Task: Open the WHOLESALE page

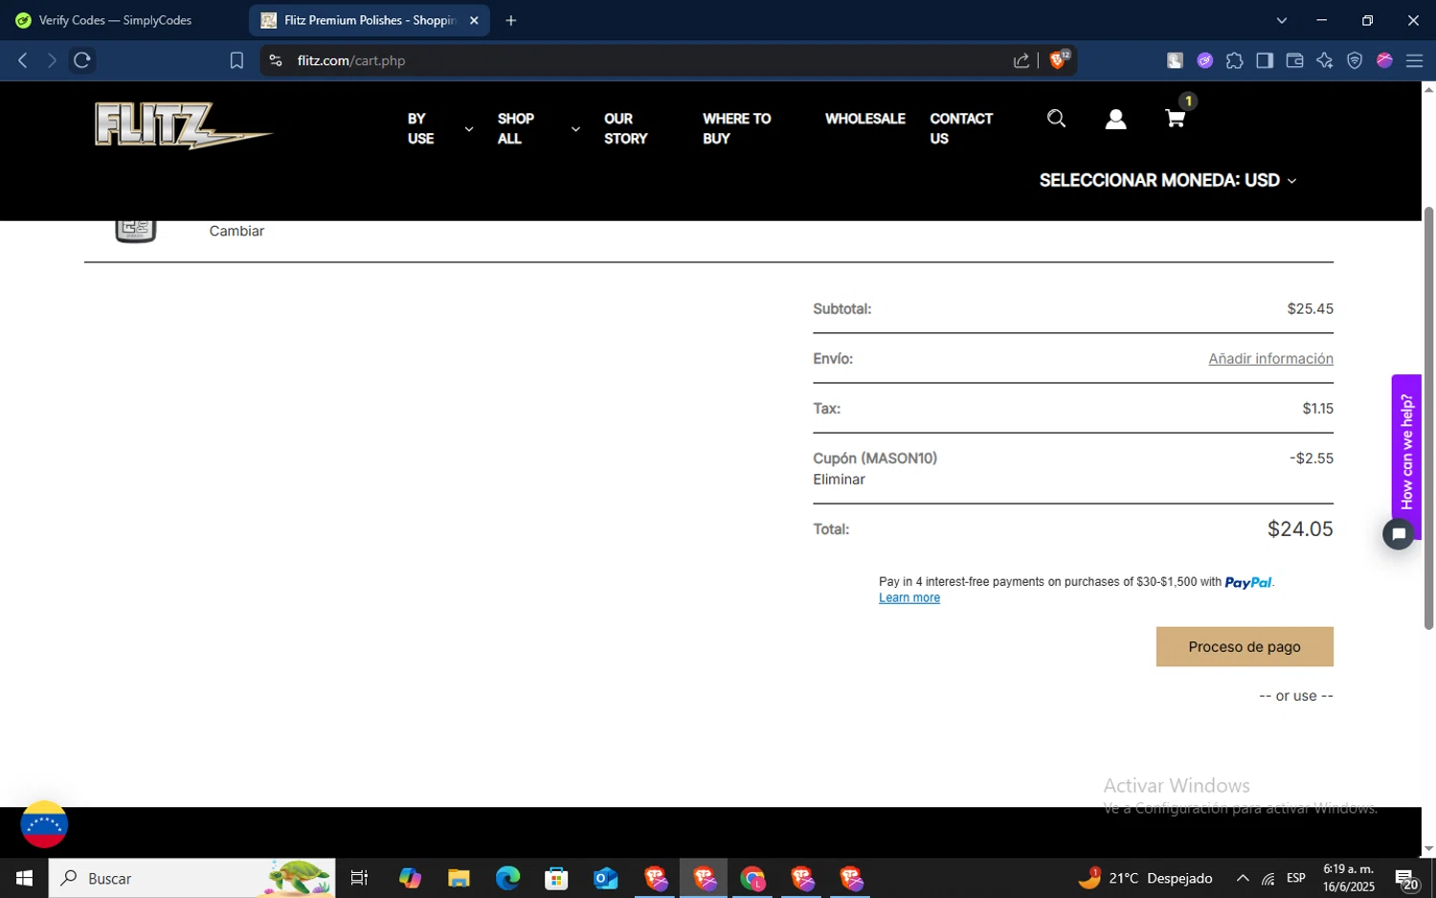Action: point(864,119)
